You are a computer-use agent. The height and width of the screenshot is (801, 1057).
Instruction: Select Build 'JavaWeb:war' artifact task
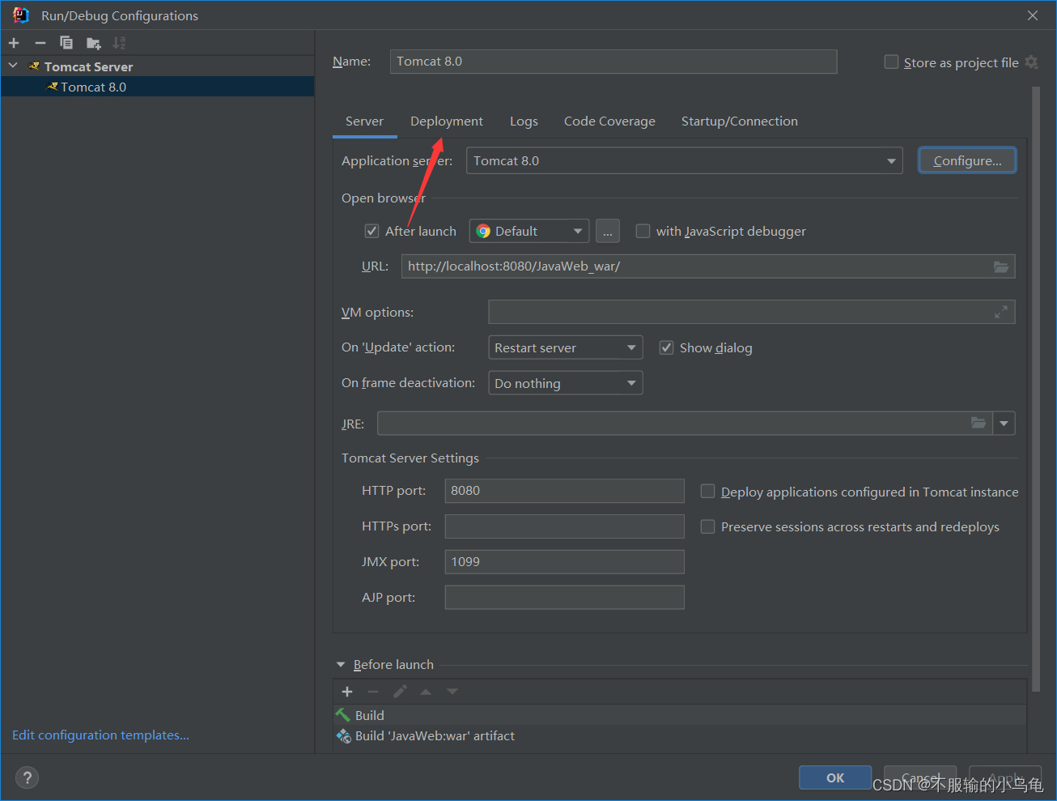click(680, 736)
